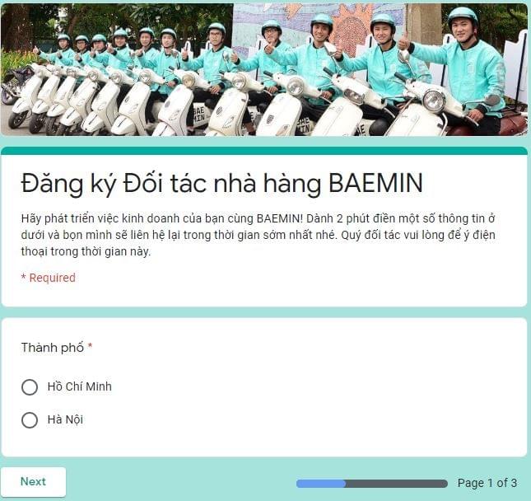531x501 pixels.
Task: Click the red asterisk beside Thành phố
Action: click(x=90, y=346)
